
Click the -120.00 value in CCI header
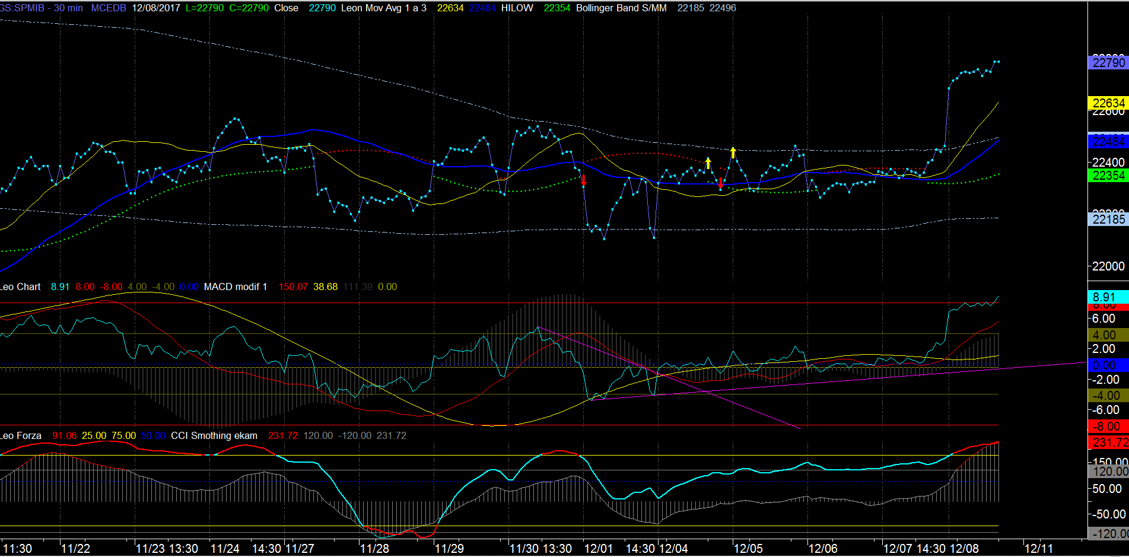pyautogui.click(x=355, y=436)
